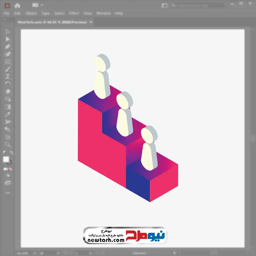Viewport: 256px width, 256px height.
Task: Select the Eraser tool
Action: [8, 91]
